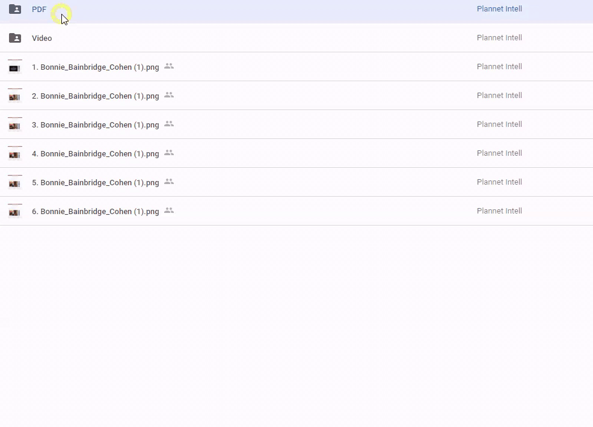The image size is (593, 427).
Task: Click shared people icon beside 1. Bonnie_Bainbridge_Cohen file
Action: click(x=169, y=66)
